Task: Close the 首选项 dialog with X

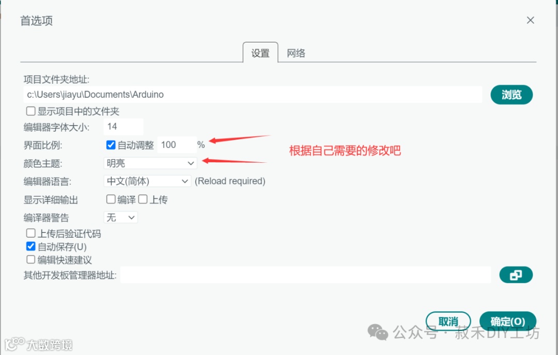Action: [x=530, y=20]
